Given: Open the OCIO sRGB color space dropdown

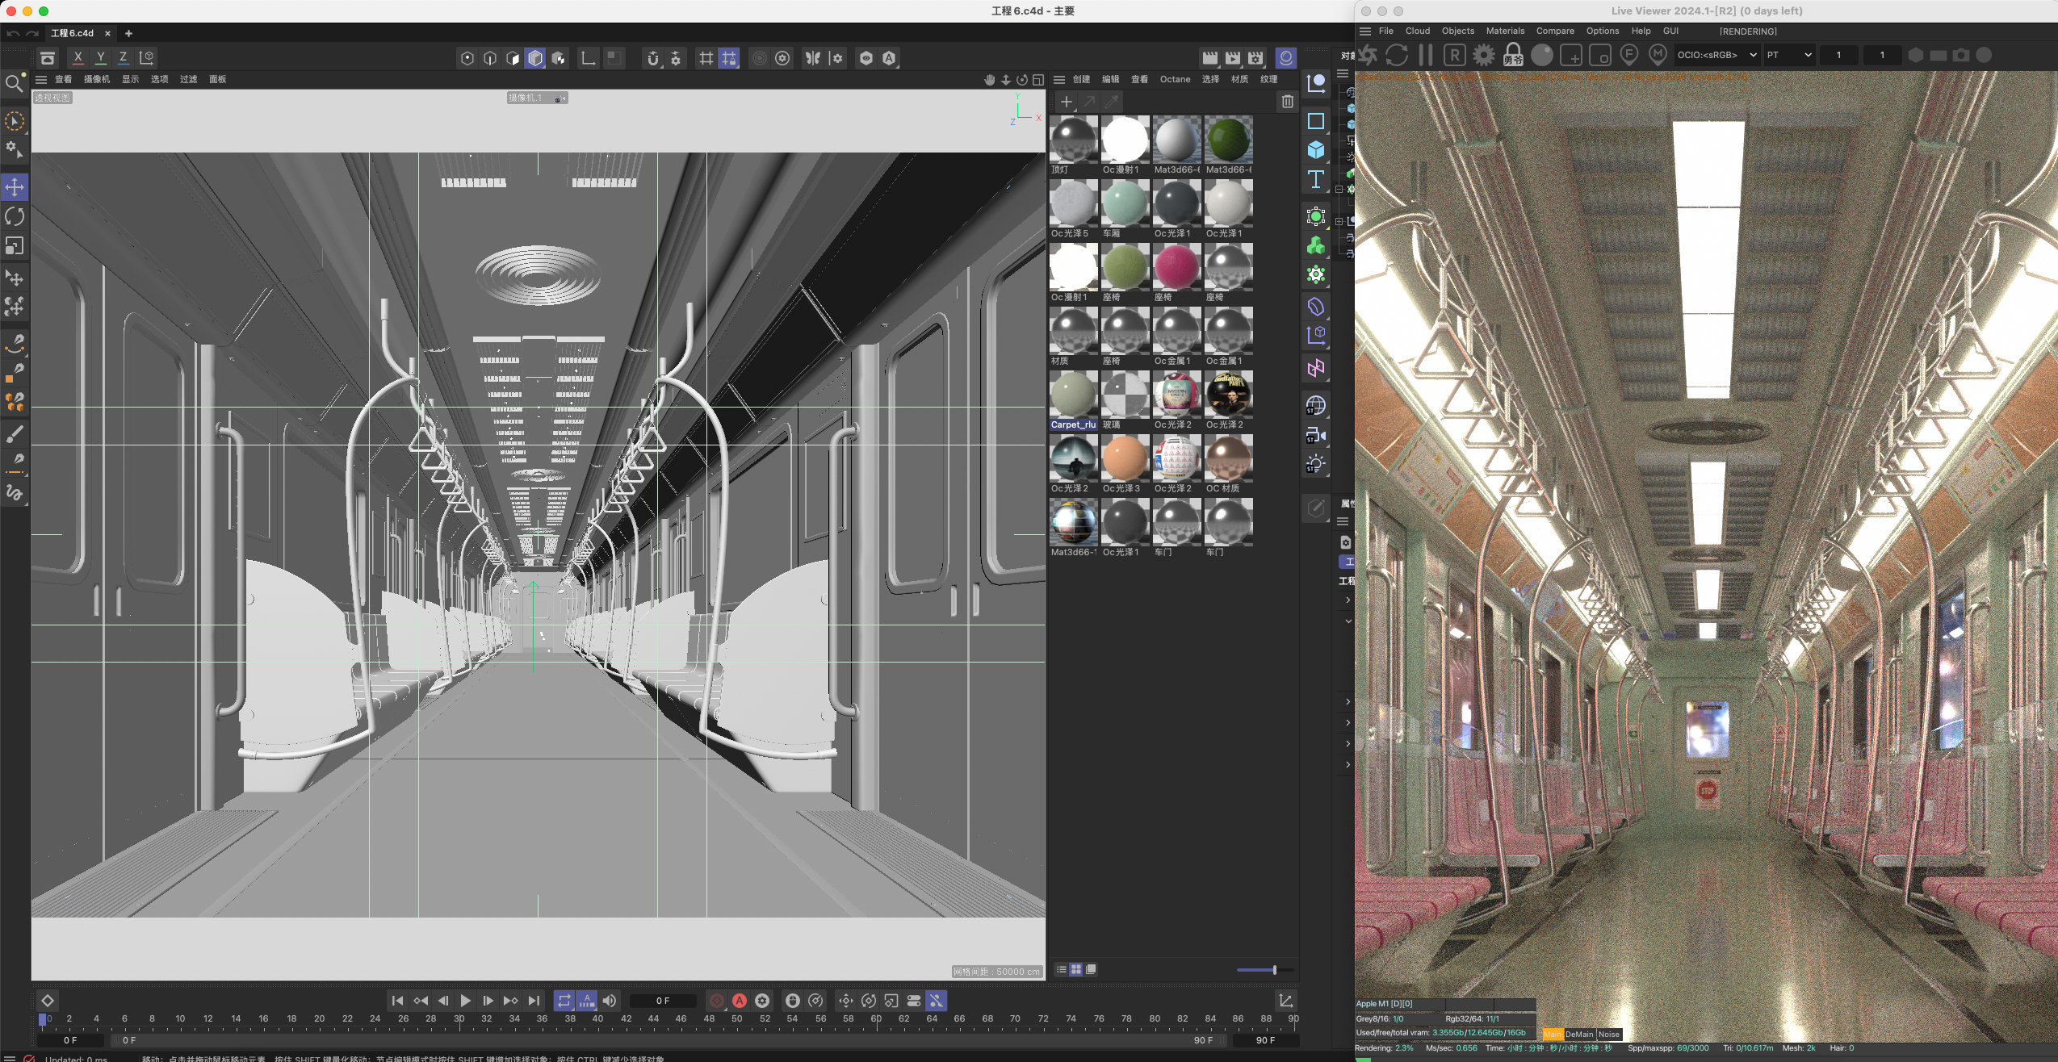Looking at the screenshot, I should pyautogui.click(x=1716, y=55).
